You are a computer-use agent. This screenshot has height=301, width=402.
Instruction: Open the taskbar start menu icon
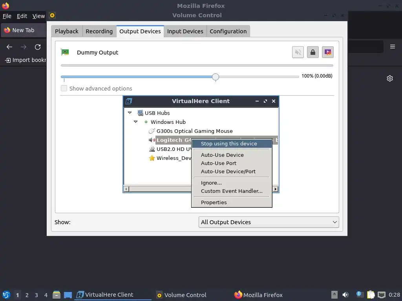point(6,295)
